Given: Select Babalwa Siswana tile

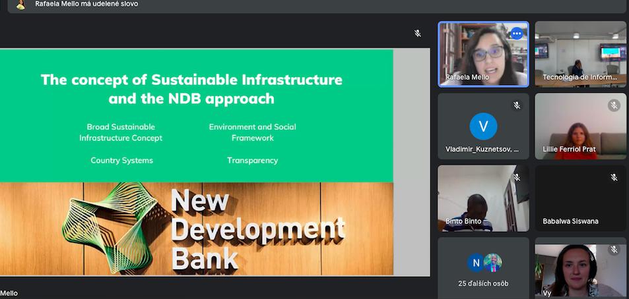Looking at the screenshot, I should coord(580,198).
